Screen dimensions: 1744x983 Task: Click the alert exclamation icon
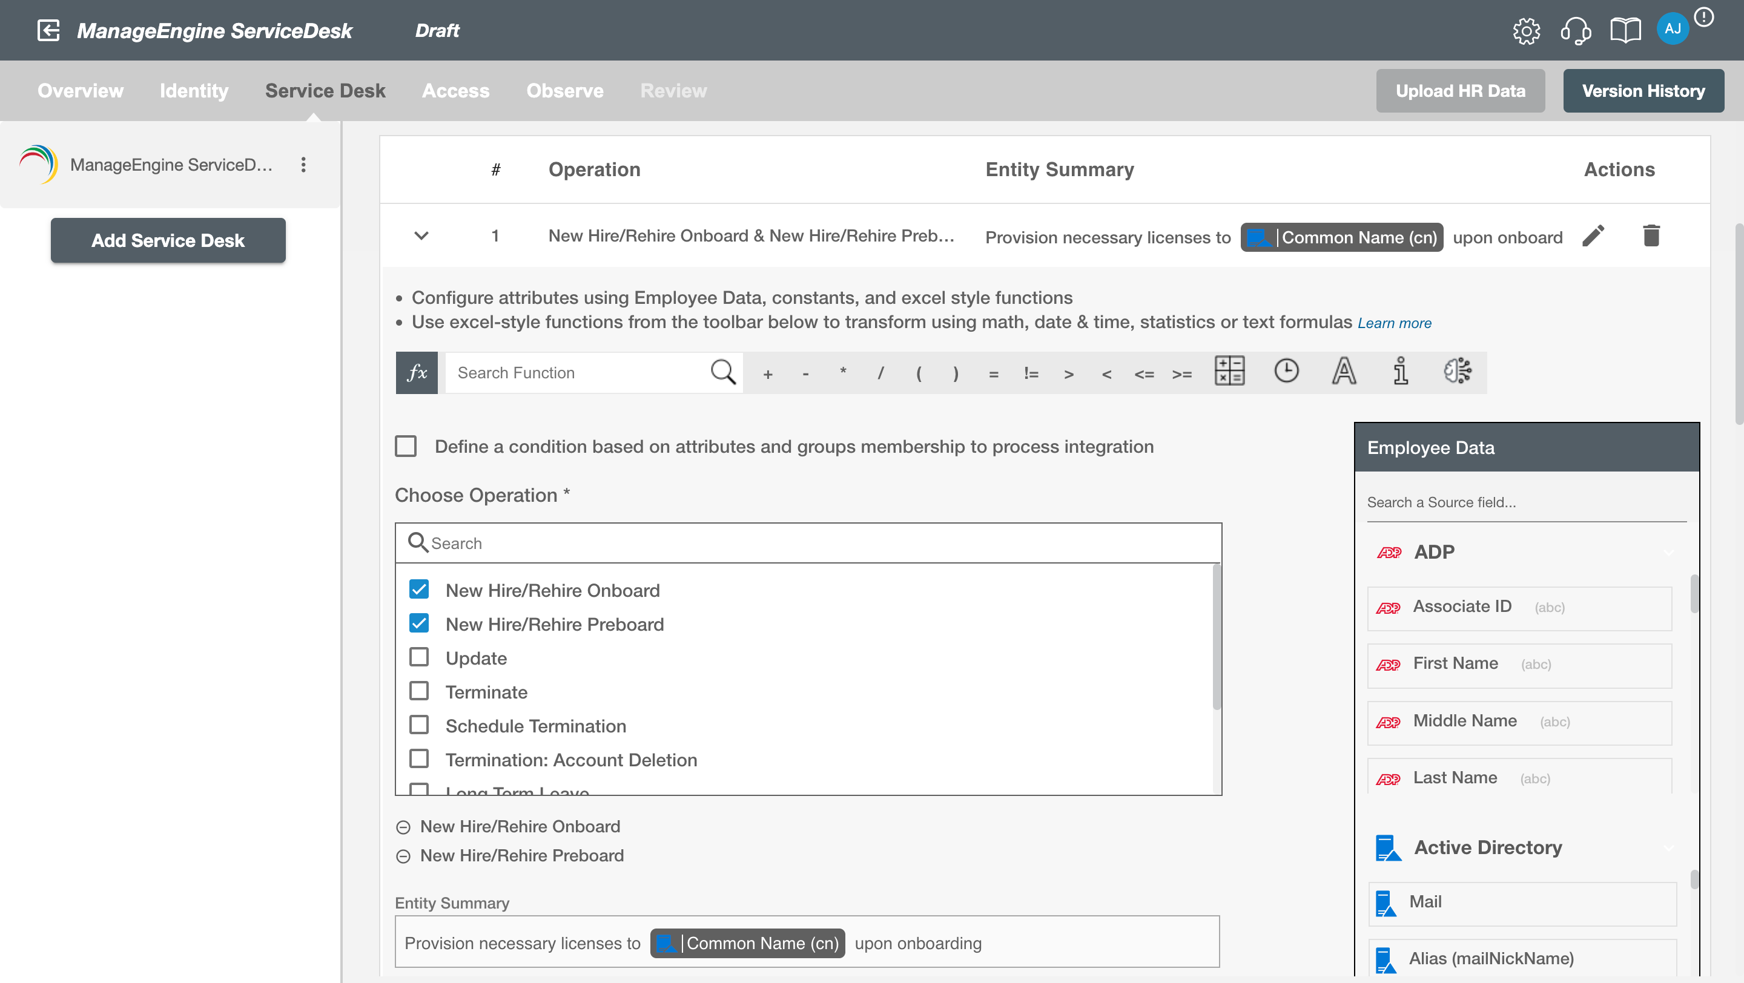1703,18
